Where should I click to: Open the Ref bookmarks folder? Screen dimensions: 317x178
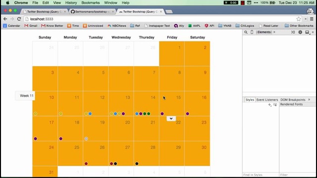tap(135, 26)
